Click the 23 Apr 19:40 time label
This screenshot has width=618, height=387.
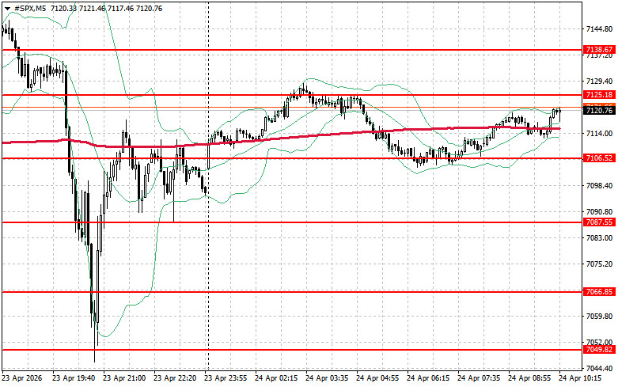point(74,378)
